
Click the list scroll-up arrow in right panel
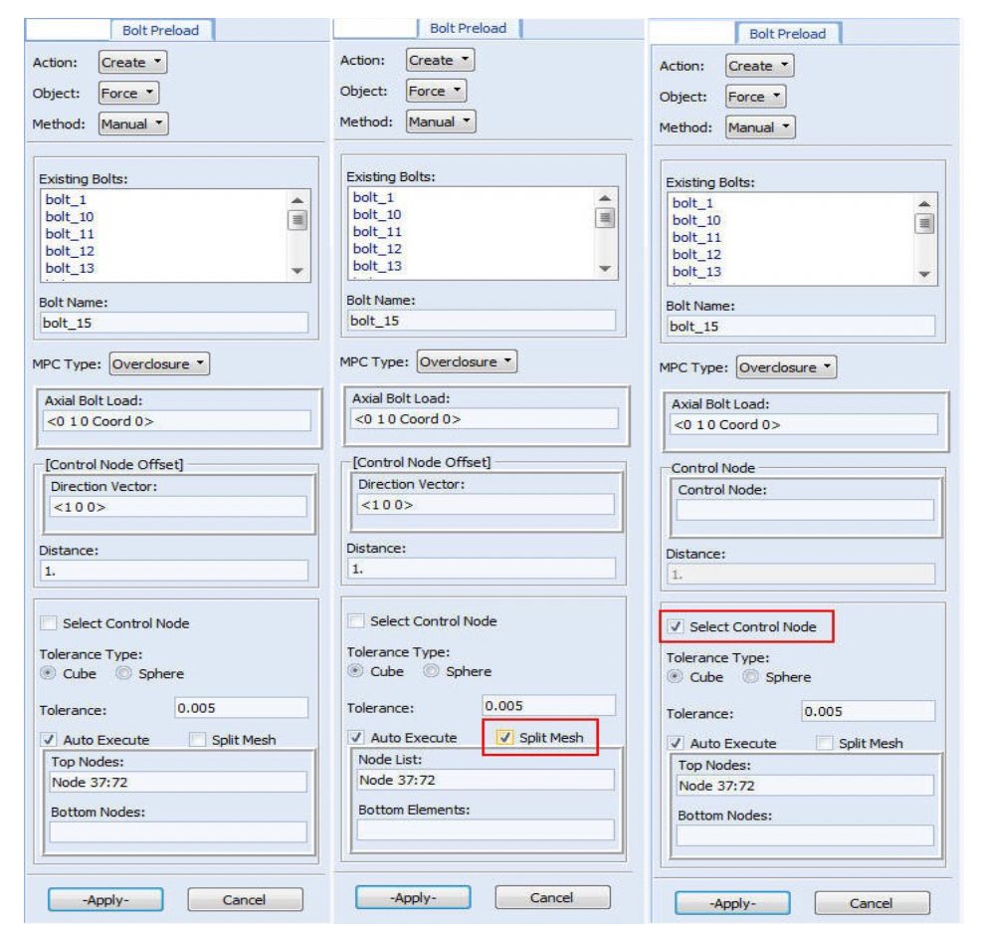click(924, 203)
